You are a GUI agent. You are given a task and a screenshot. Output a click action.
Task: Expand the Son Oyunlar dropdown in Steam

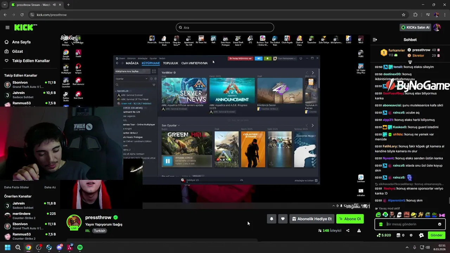tap(179, 125)
